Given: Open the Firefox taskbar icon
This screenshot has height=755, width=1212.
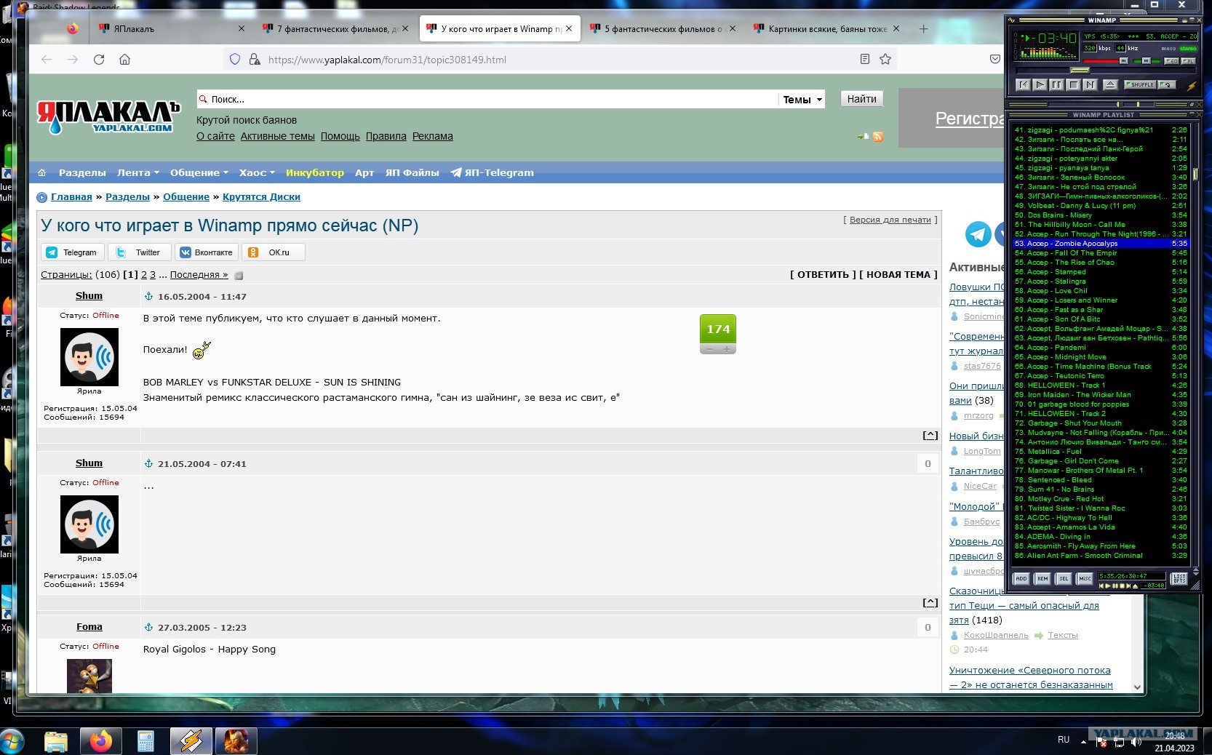Looking at the screenshot, I should [x=101, y=741].
